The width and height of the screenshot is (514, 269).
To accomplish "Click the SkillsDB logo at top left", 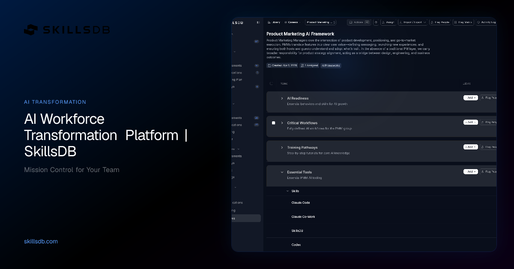I will (x=67, y=29).
